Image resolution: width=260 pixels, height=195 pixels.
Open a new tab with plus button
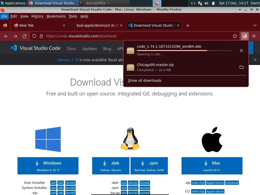[x=188, y=26]
